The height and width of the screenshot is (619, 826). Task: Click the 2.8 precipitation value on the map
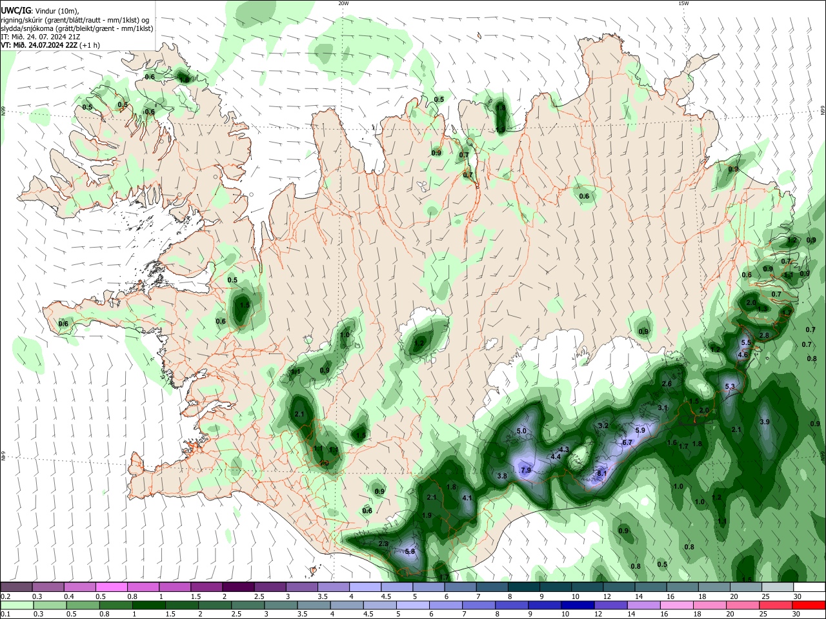pyautogui.click(x=764, y=335)
